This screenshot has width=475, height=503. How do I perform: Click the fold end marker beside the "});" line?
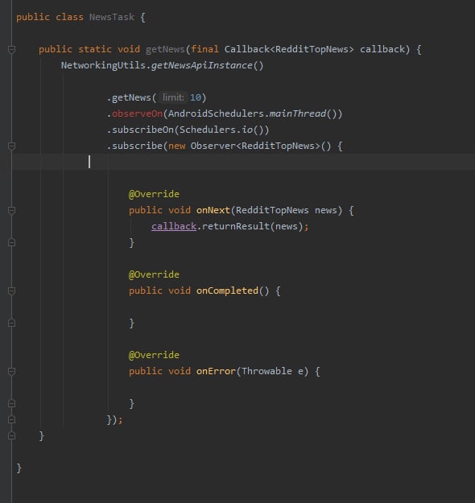[11, 419]
